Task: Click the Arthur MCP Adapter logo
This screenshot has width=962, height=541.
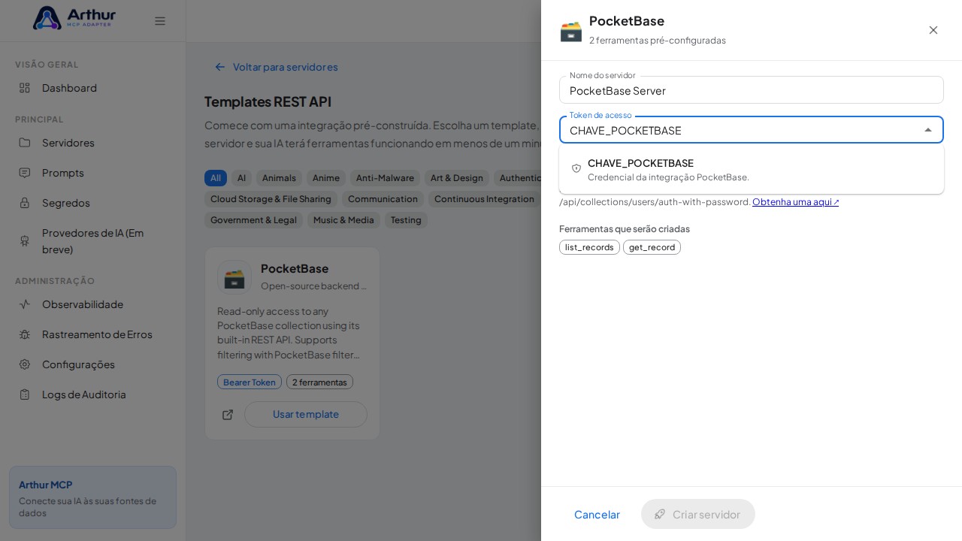Action: point(74,18)
